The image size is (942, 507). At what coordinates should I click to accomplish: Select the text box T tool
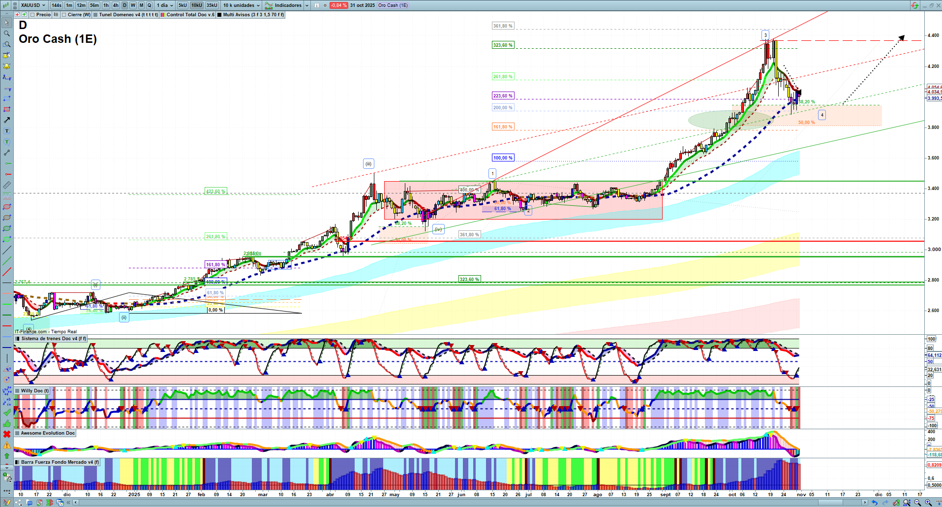[x=7, y=131]
